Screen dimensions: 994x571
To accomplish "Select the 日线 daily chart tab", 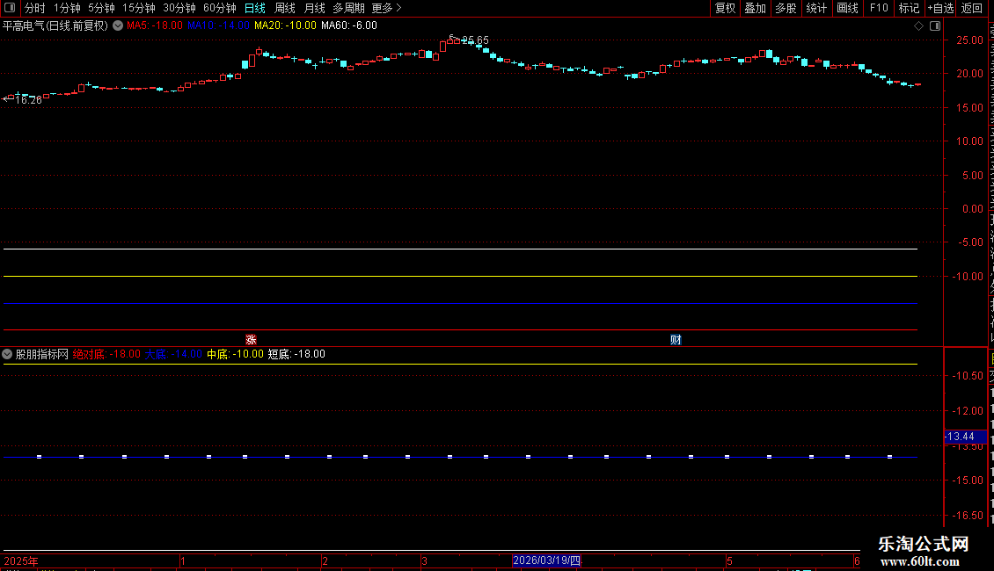I will point(255,8).
